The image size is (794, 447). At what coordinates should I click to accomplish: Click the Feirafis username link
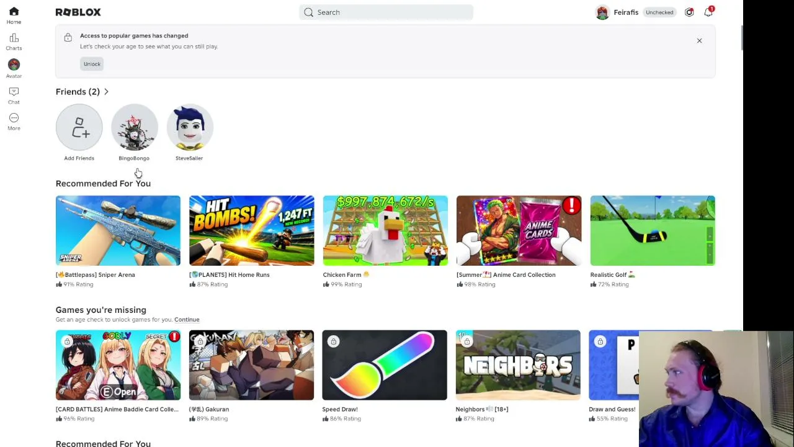tap(626, 12)
